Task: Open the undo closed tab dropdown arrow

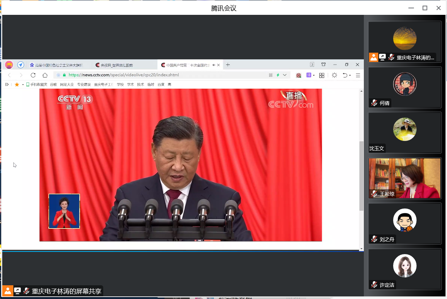Action: coord(350,76)
